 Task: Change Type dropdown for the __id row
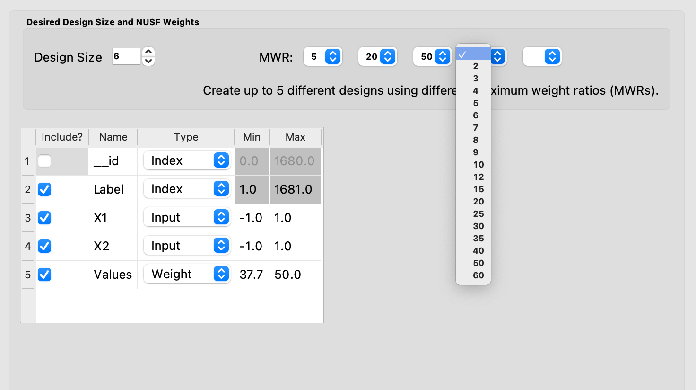(x=187, y=160)
